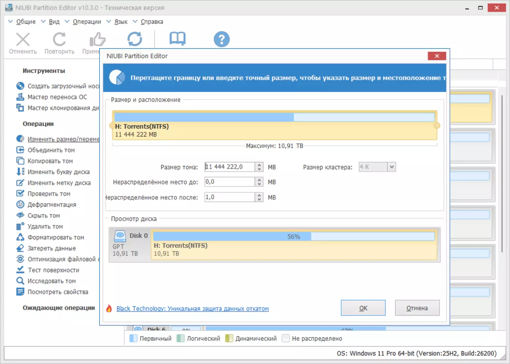Open the Операции menu

87,22
